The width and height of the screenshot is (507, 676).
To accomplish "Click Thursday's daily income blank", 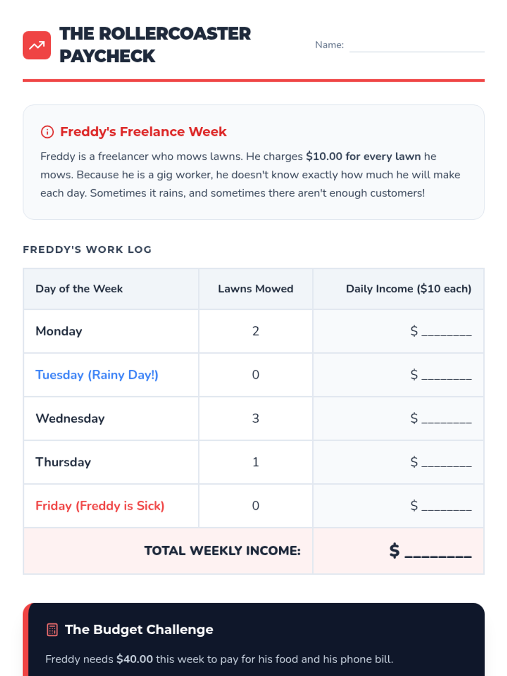I will pos(446,462).
